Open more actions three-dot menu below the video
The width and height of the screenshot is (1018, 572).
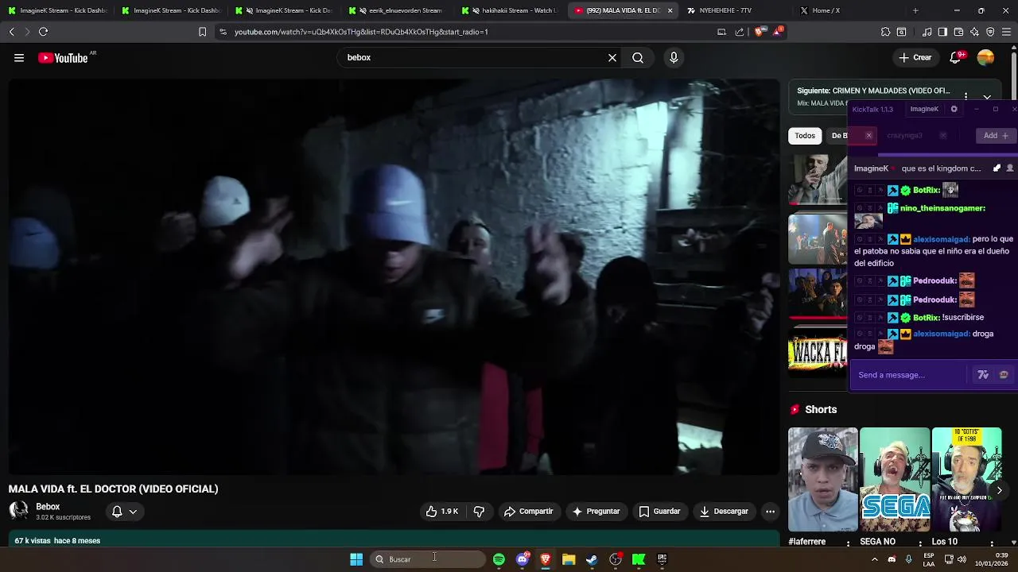coord(770,512)
